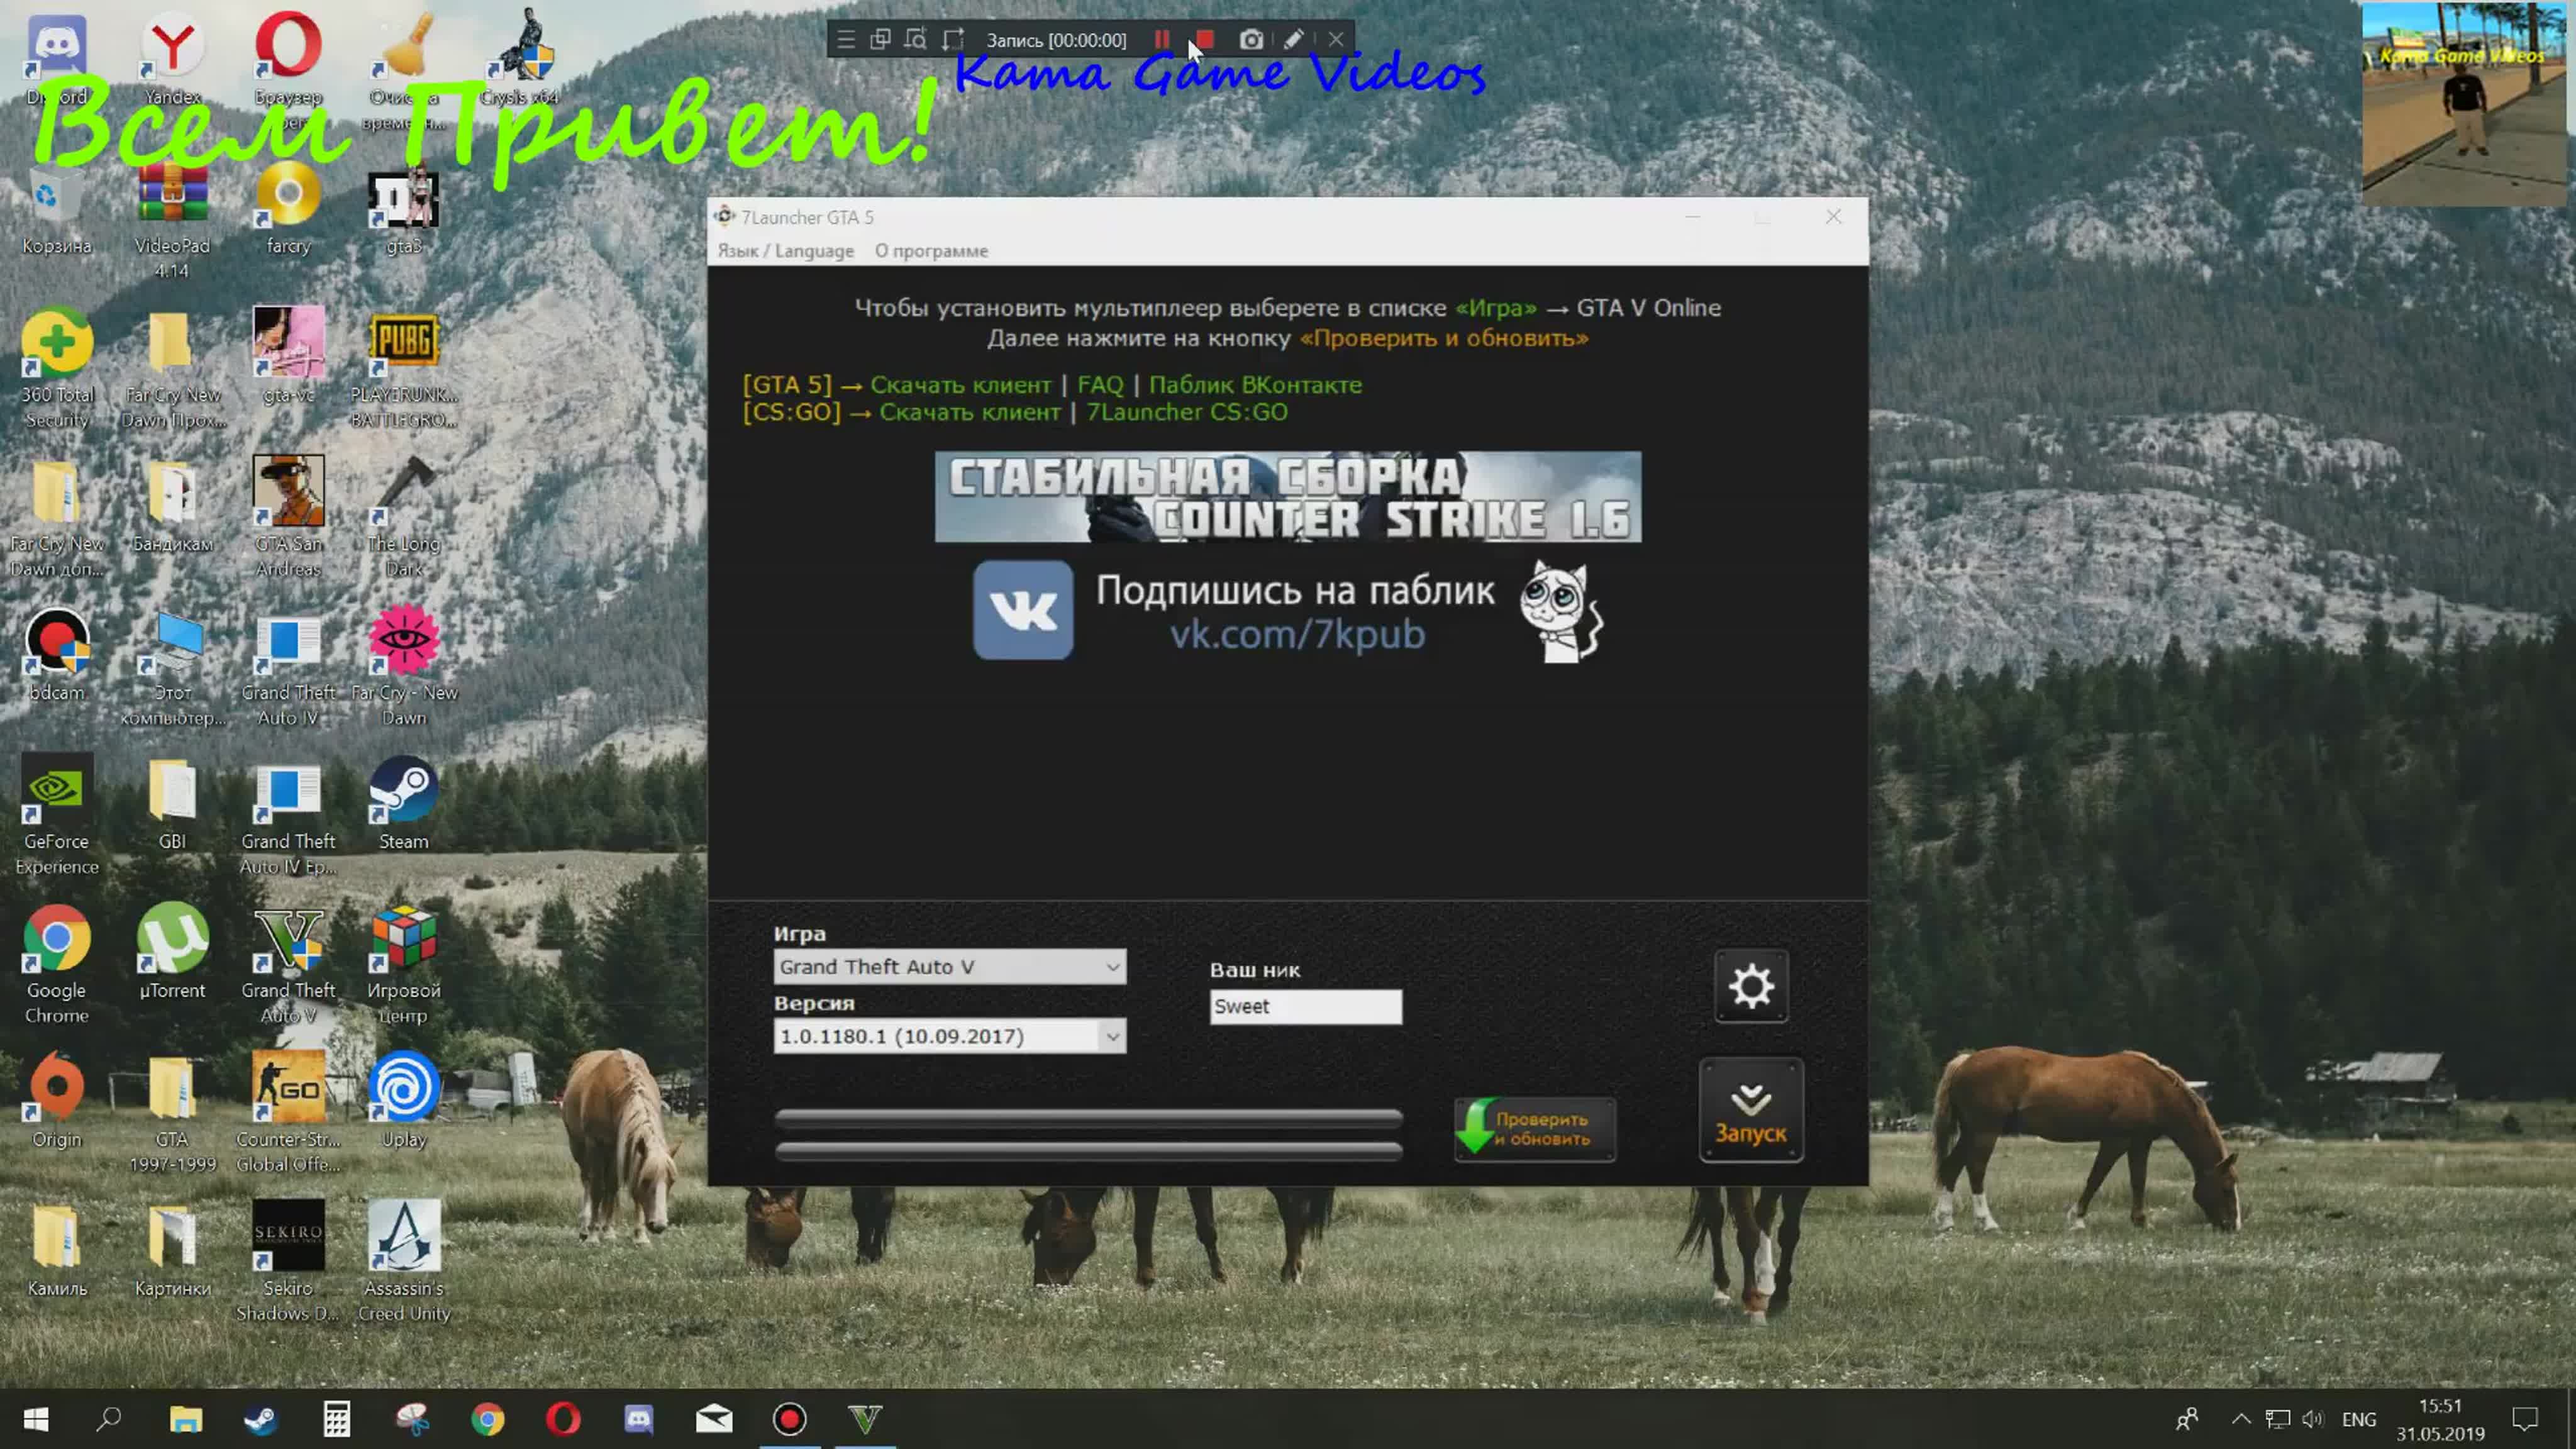The width and height of the screenshot is (2576, 1449).
Task: Open the launcher settings gear
Action: pyautogui.click(x=1751, y=986)
